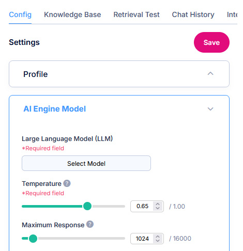Decrease Maximum Response with down arrow
The image size is (243, 251).
click(x=158, y=241)
